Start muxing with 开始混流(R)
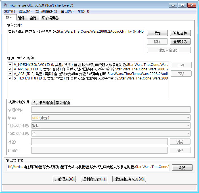 (64, 179)
